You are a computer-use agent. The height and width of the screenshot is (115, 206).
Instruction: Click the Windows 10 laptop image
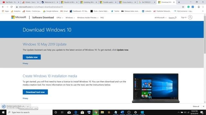(x=156, y=88)
